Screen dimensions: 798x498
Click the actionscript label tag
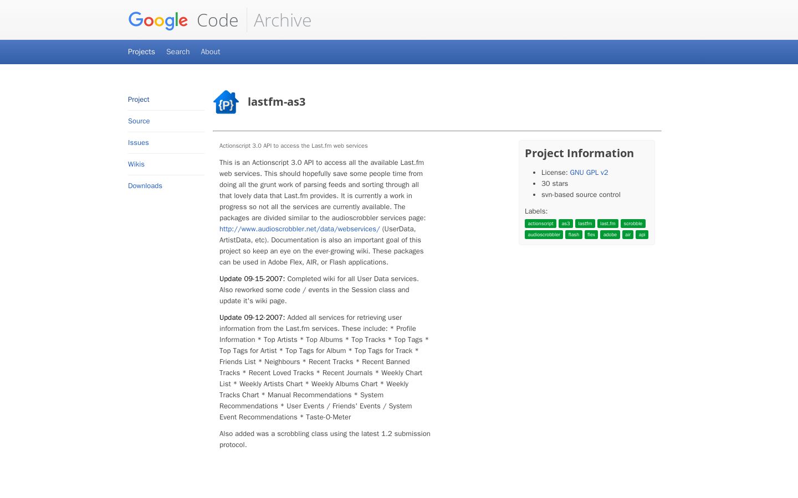click(x=540, y=224)
